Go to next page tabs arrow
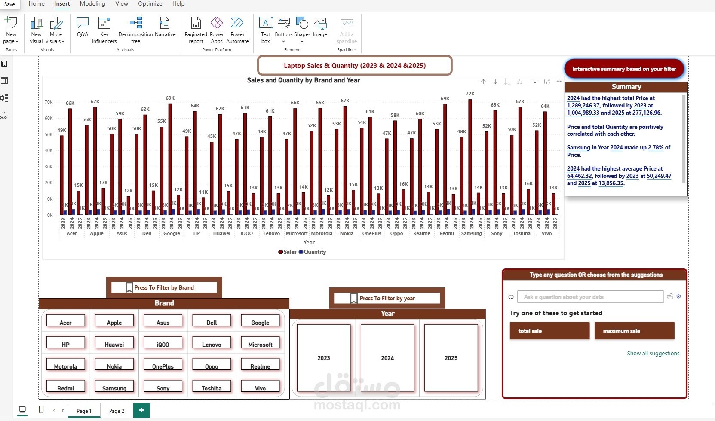The width and height of the screenshot is (715, 421). click(64, 411)
